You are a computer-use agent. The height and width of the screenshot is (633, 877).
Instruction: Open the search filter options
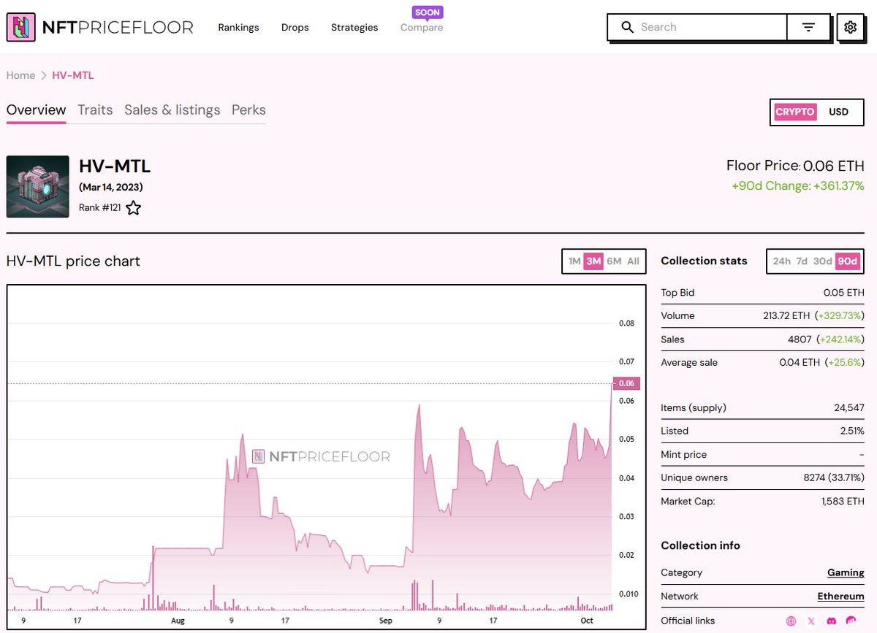click(808, 27)
